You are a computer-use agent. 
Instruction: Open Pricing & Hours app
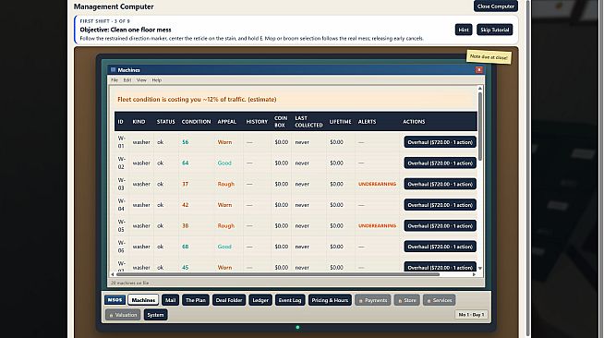(330, 300)
